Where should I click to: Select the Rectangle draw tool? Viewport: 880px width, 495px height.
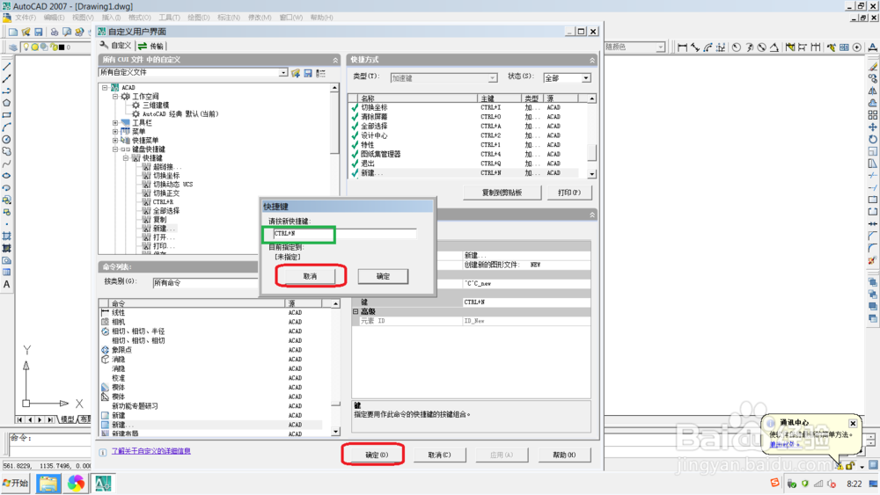click(7, 115)
